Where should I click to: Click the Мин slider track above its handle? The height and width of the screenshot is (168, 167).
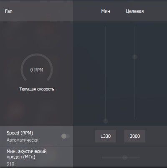click(x=106, y=72)
